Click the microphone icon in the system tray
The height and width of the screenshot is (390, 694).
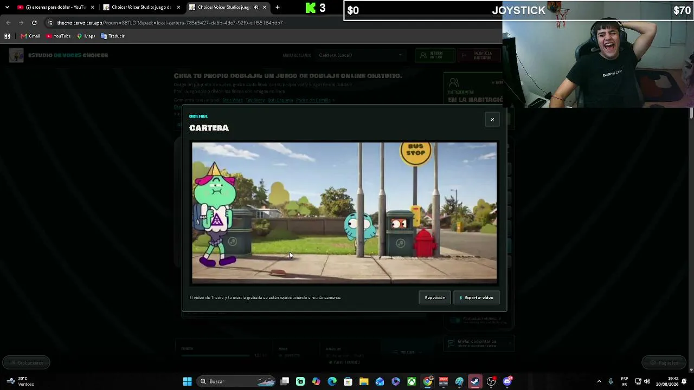pyautogui.click(x=611, y=381)
